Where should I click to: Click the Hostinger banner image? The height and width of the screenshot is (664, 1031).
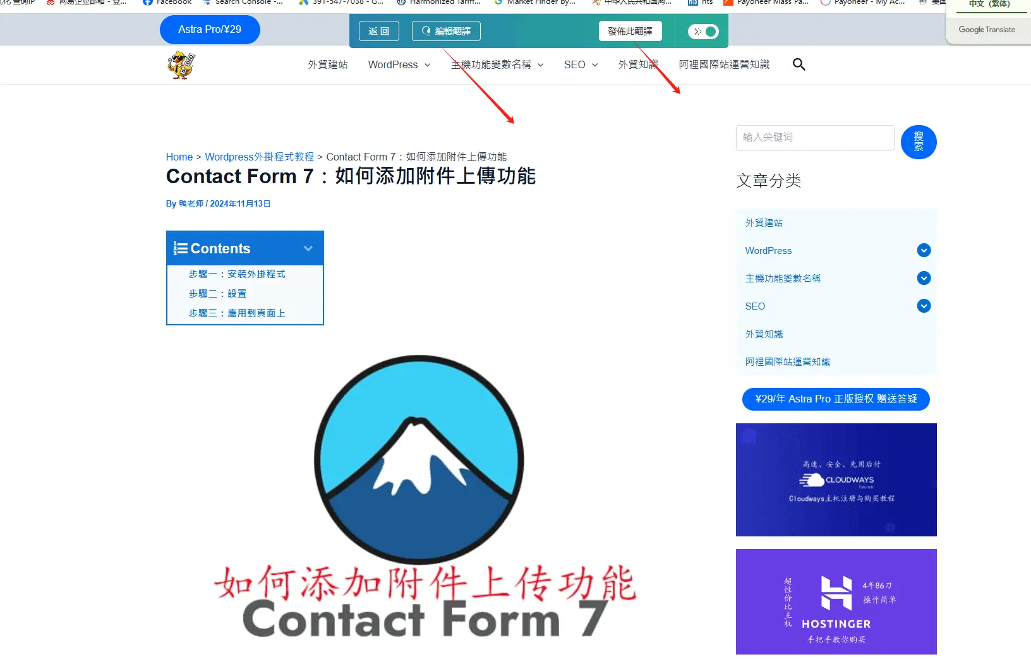[836, 601]
